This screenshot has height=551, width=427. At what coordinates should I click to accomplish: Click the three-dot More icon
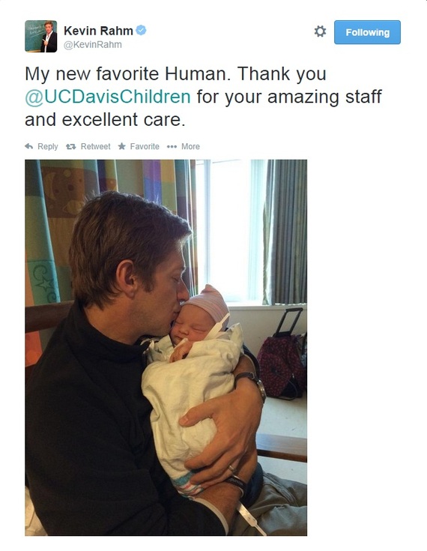point(172,146)
